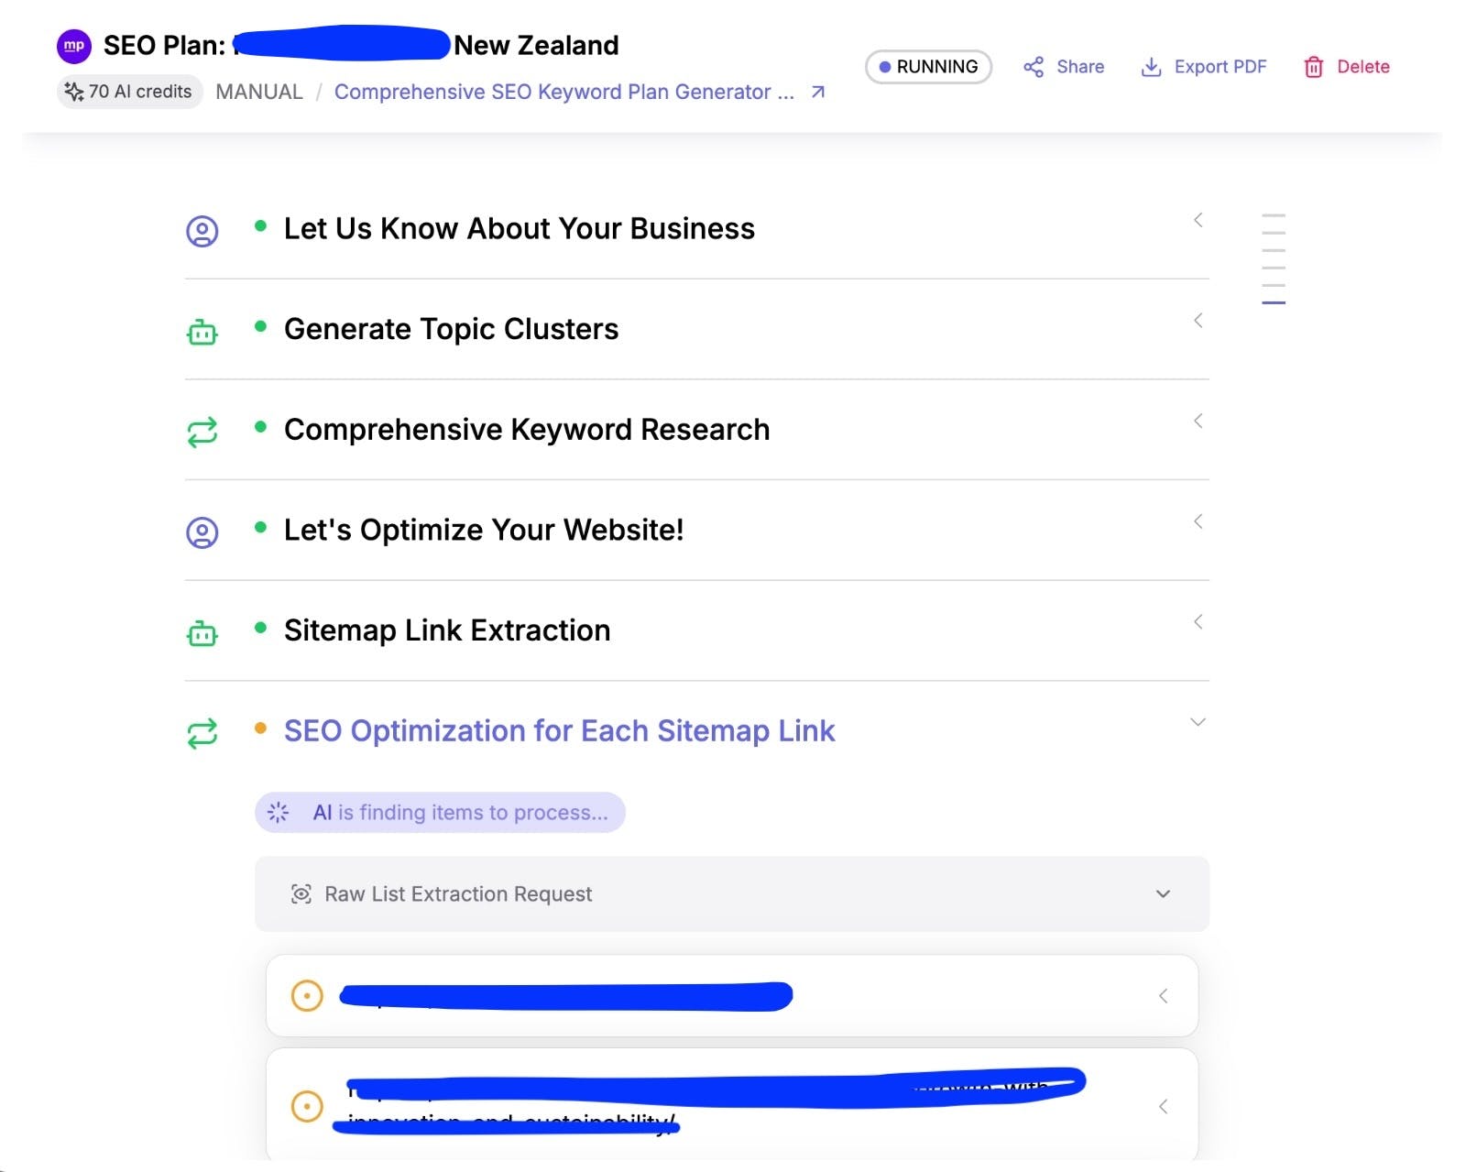Open the Raw List Extraction Request dropdown
Image resolution: width=1466 pixels, height=1172 pixels.
coord(1163,894)
